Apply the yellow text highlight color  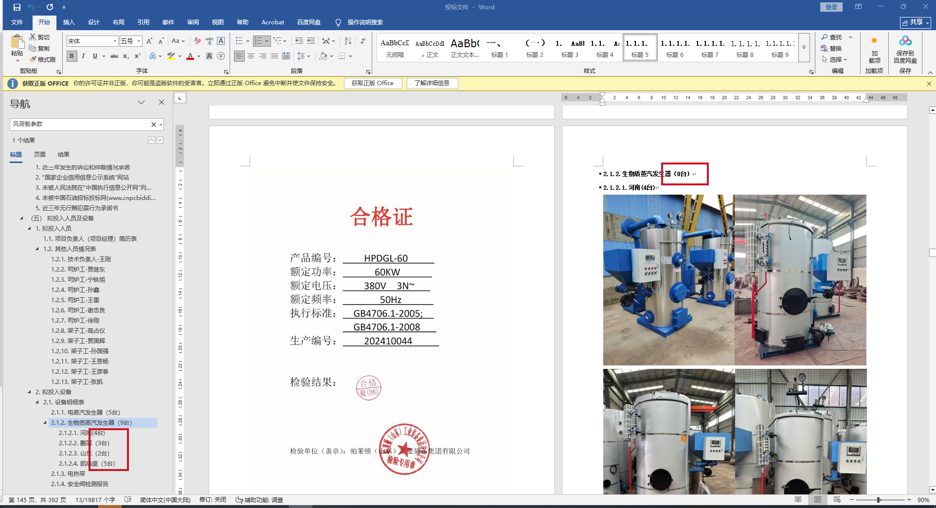tap(171, 56)
